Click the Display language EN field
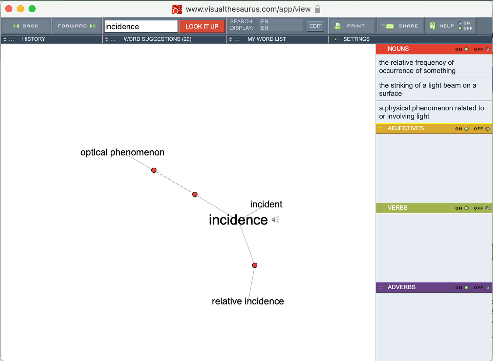The image size is (493, 361). (x=281, y=28)
